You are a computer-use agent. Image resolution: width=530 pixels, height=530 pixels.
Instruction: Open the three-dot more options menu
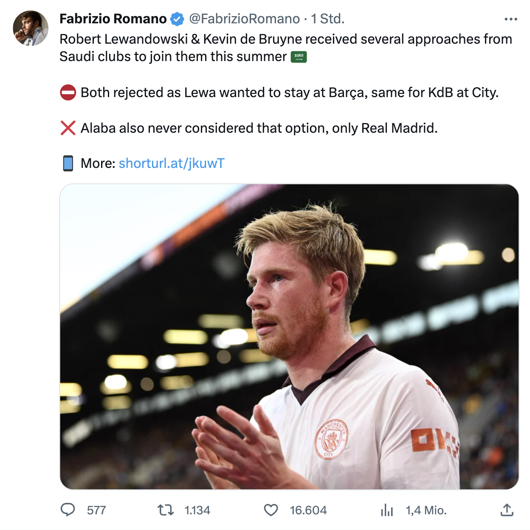510,19
